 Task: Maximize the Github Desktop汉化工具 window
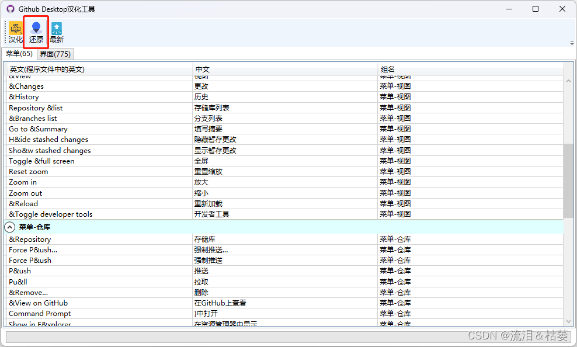pos(536,9)
